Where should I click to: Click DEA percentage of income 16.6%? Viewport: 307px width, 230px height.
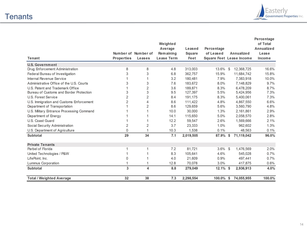click(x=270, y=69)
